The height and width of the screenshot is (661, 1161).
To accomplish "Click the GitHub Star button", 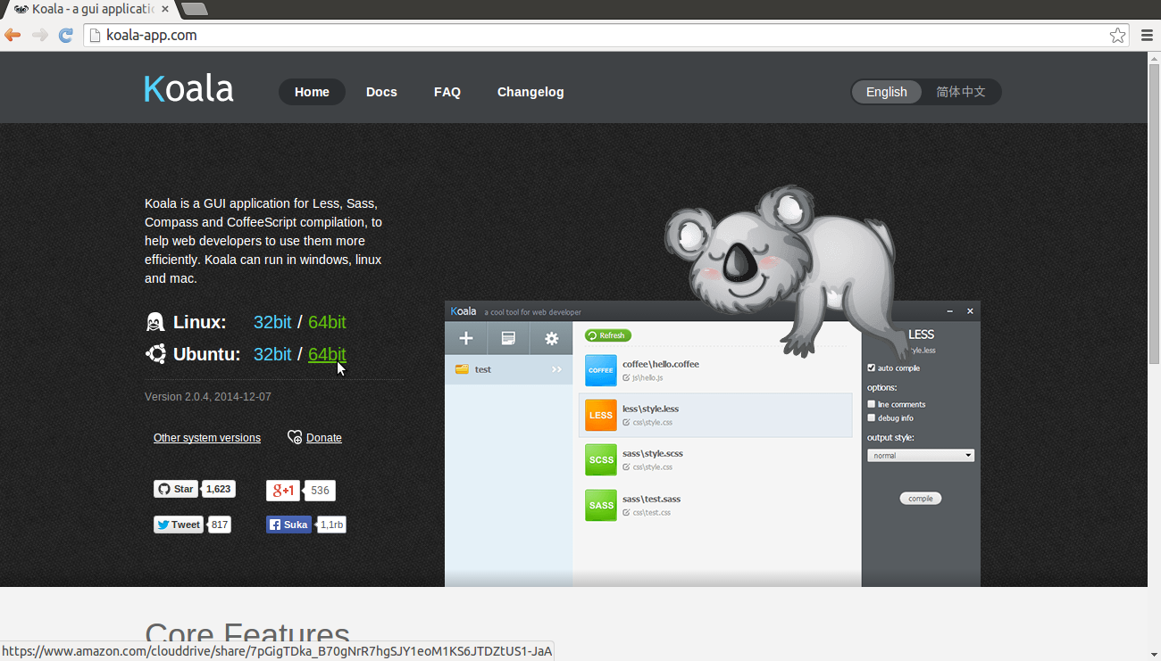I will click(x=176, y=489).
